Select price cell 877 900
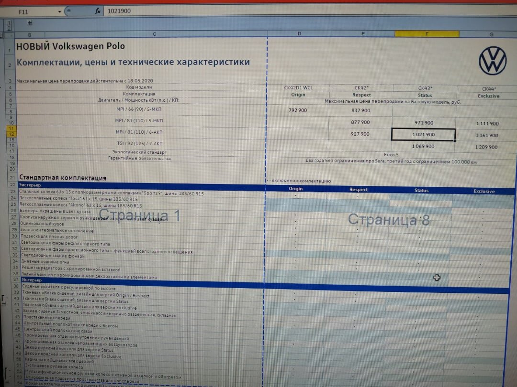This screenshot has height=387, width=517. pyautogui.click(x=360, y=122)
